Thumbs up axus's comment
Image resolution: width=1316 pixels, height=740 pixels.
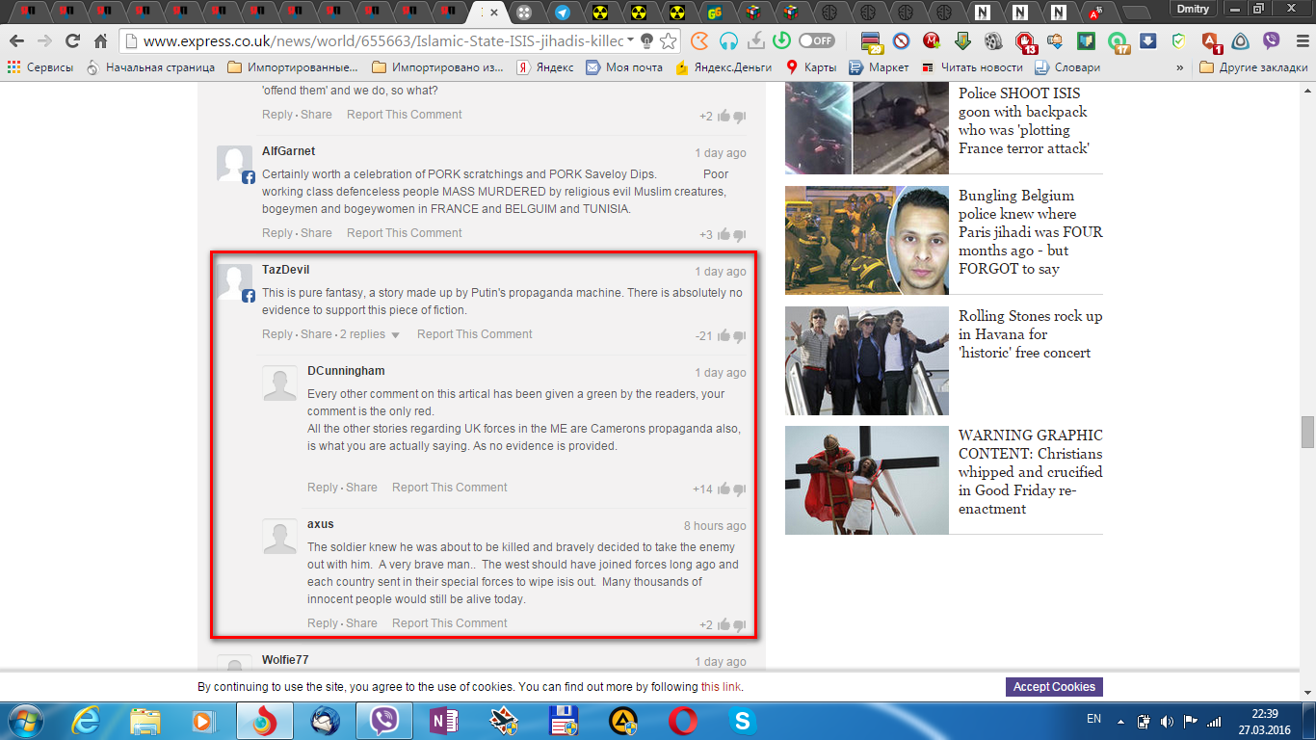click(x=724, y=624)
